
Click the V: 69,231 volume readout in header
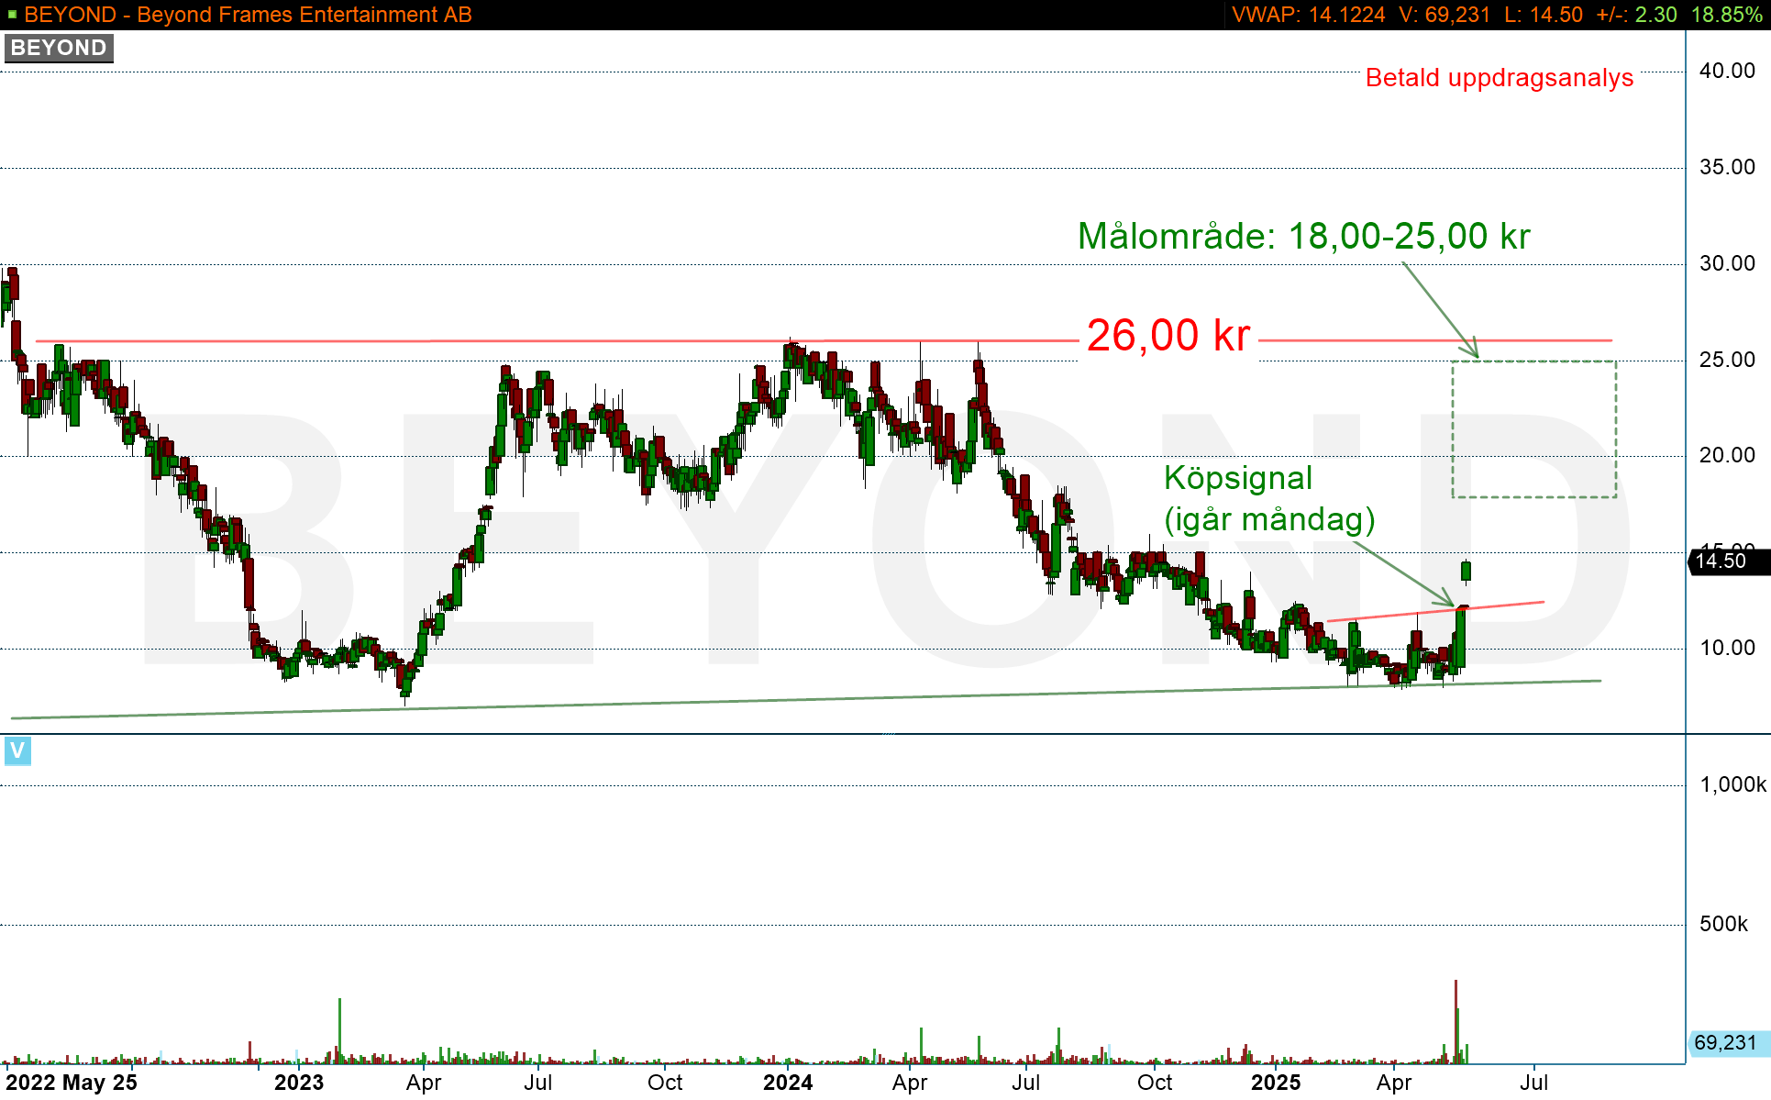1444,15
